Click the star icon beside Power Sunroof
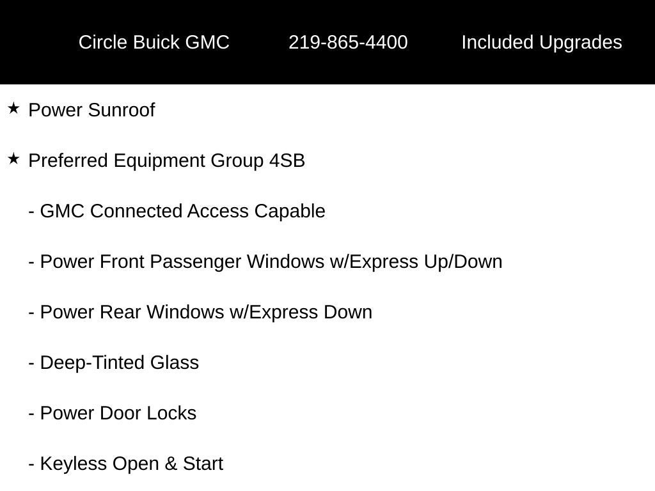This screenshot has height=491, width=655. pyautogui.click(x=13, y=109)
